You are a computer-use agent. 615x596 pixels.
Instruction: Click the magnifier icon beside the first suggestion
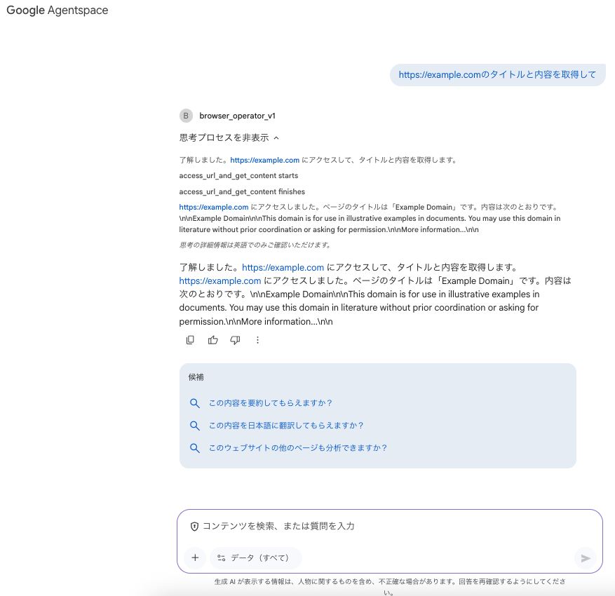195,402
